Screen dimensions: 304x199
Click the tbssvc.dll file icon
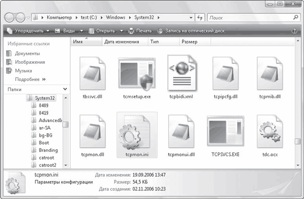pos(93,73)
